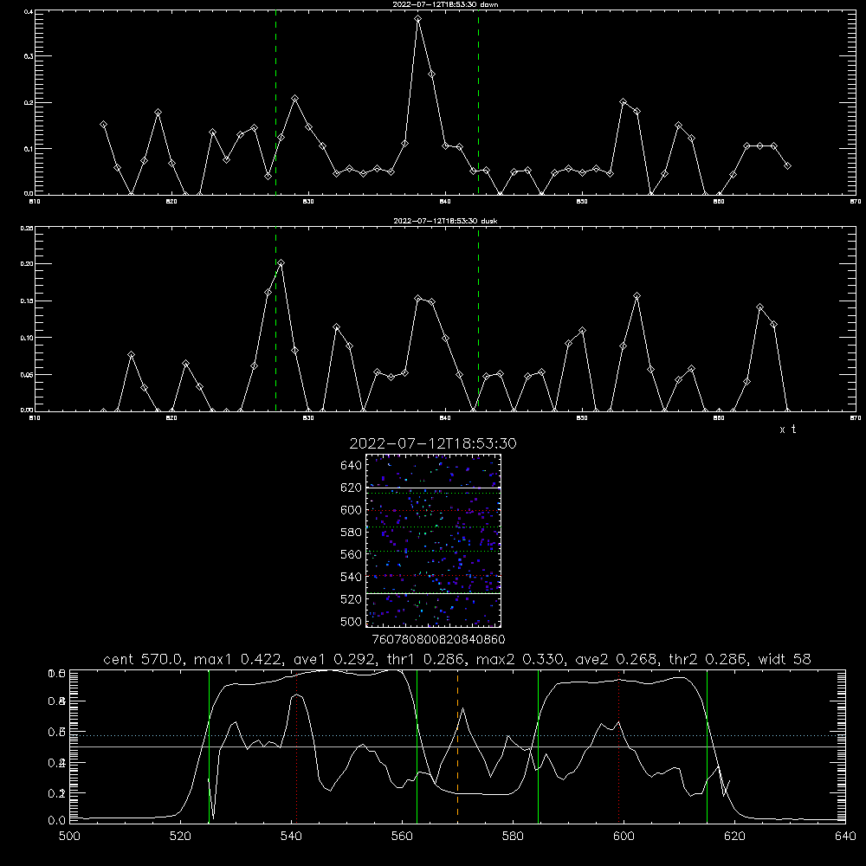Click the 'cent 570.0' value in stats line
This screenshot has height=866, width=866.
tap(144, 659)
